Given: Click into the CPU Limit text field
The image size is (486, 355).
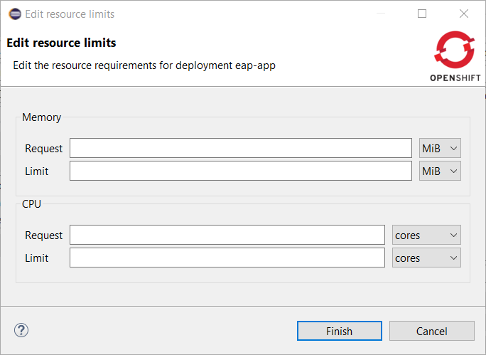Looking at the screenshot, I should (x=227, y=258).
